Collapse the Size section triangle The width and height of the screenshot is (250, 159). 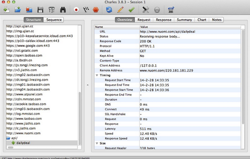(x=97, y=143)
